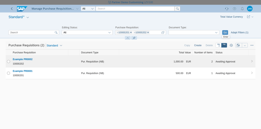Open the Example PR0001 link
The width and height of the screenshot is (261, 129).
tap(23, 71)
